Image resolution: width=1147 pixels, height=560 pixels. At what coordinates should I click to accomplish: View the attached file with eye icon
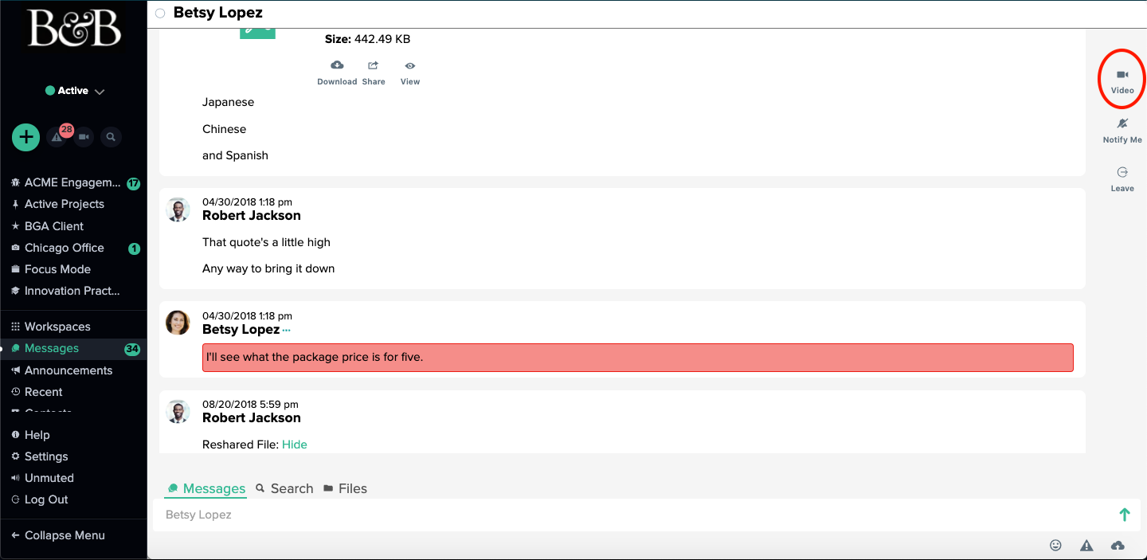[x=410, y=72]
